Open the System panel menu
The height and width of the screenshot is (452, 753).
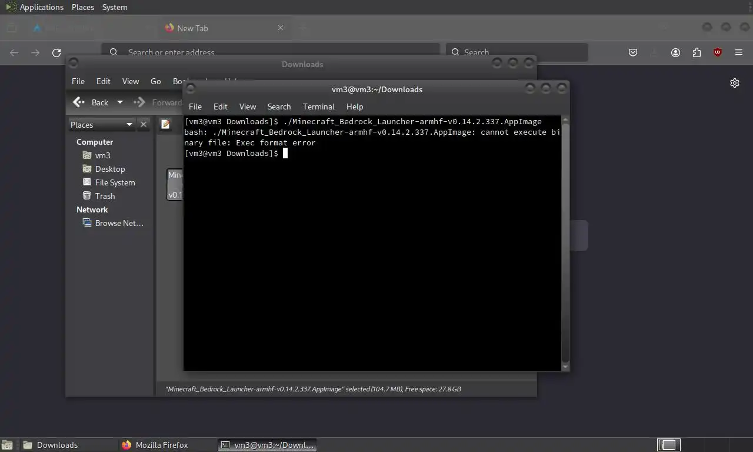pos(115,7)
